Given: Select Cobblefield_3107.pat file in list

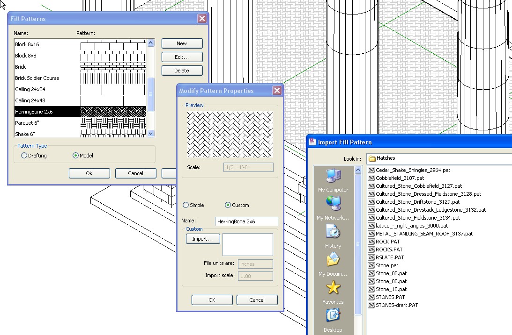Looking at the screenshot, I should pos(400,178).
